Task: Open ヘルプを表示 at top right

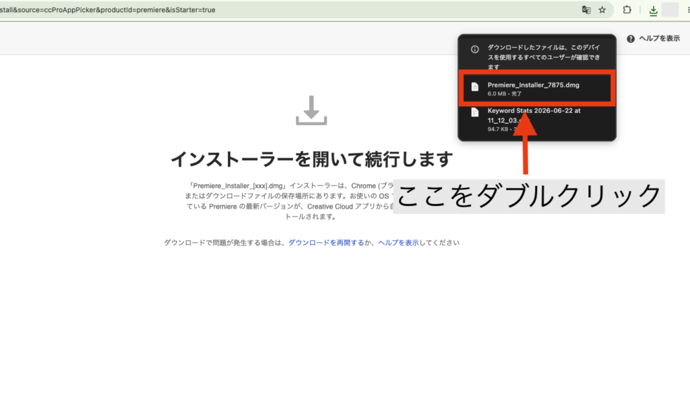Action: pyautogui.click(x=659, y=38)
